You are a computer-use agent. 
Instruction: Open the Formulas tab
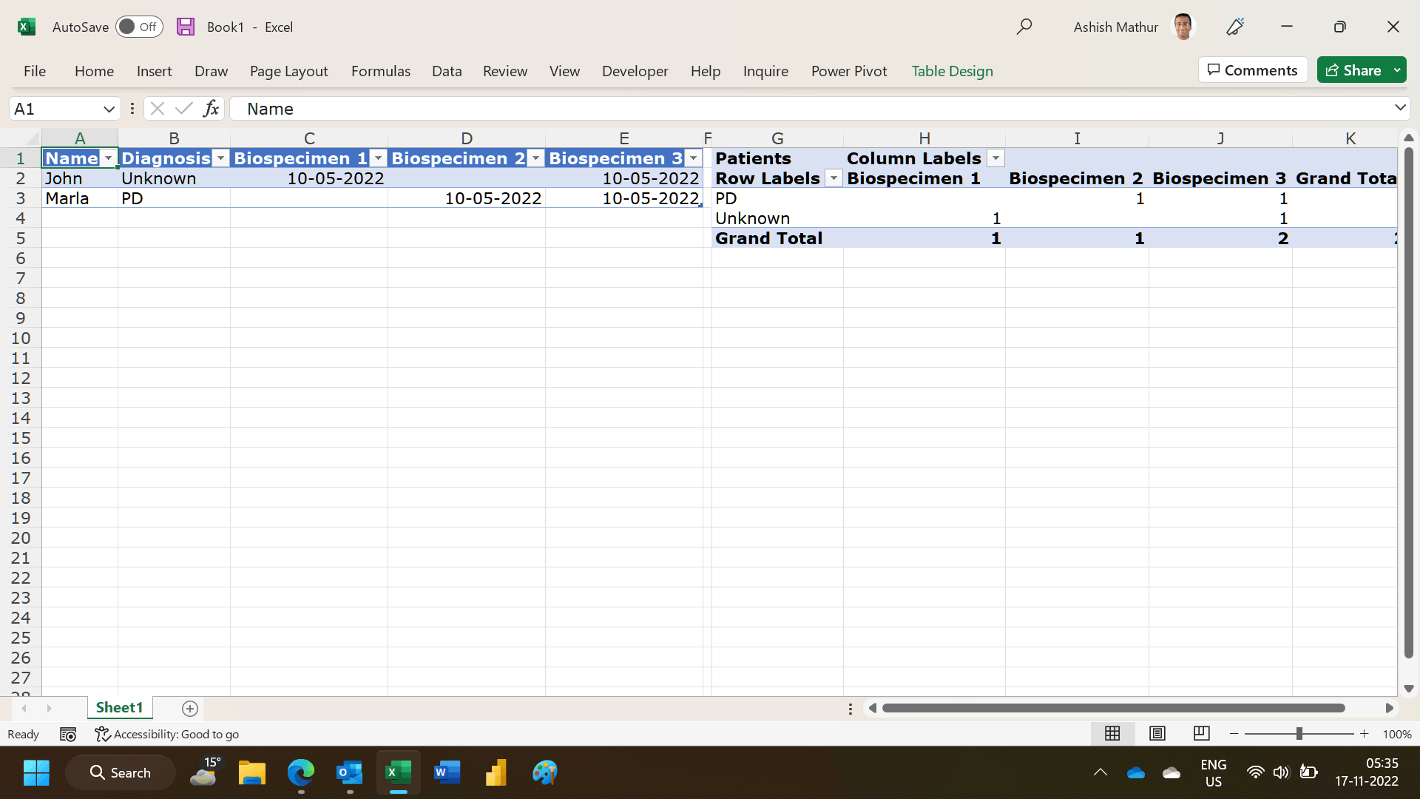(380, 71)
